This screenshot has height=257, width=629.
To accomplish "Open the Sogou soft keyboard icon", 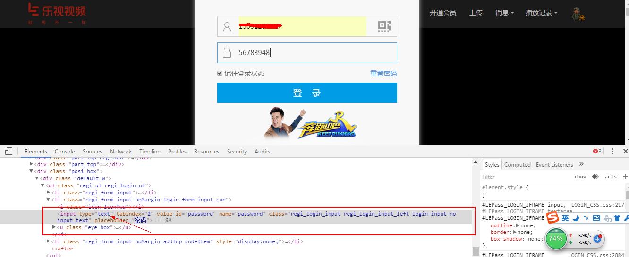I will click(596, 218).
